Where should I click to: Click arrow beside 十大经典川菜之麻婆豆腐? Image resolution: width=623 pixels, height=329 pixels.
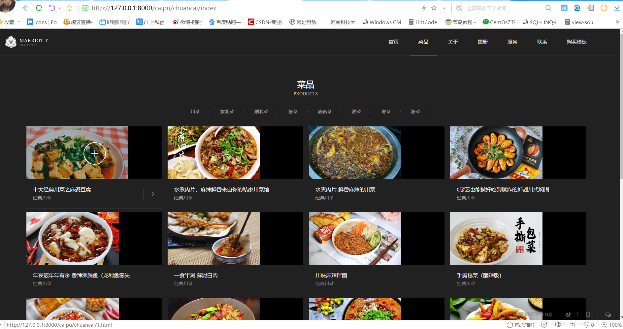[152, 194]
